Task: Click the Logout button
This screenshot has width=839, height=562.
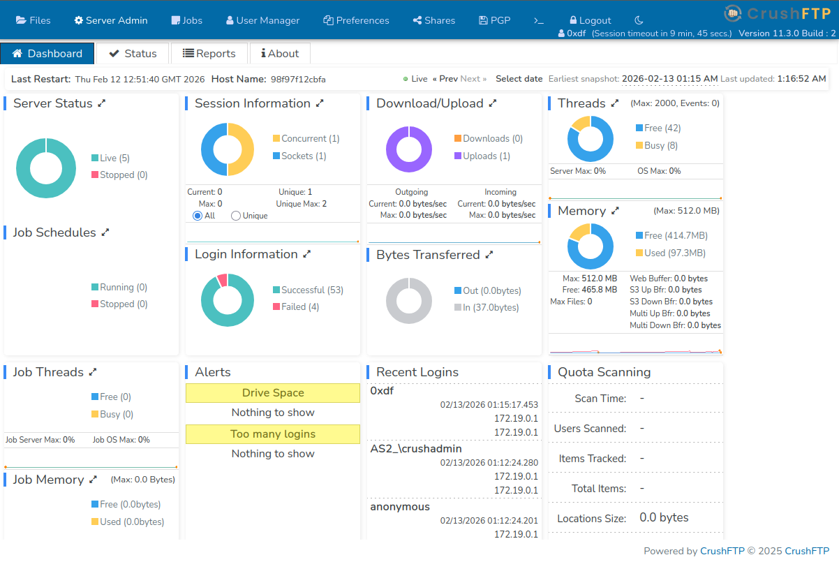Action: (590, 20)
